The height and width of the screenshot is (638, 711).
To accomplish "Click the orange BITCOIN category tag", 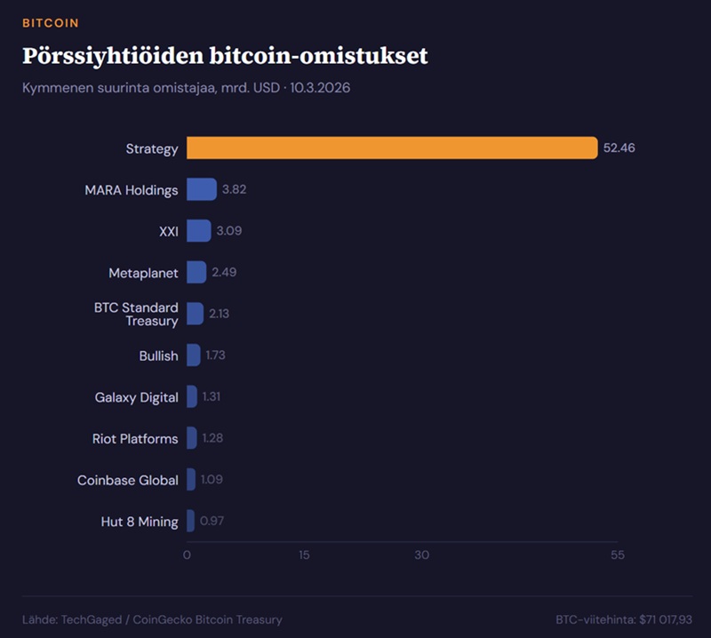I will (x=50, y=23).
